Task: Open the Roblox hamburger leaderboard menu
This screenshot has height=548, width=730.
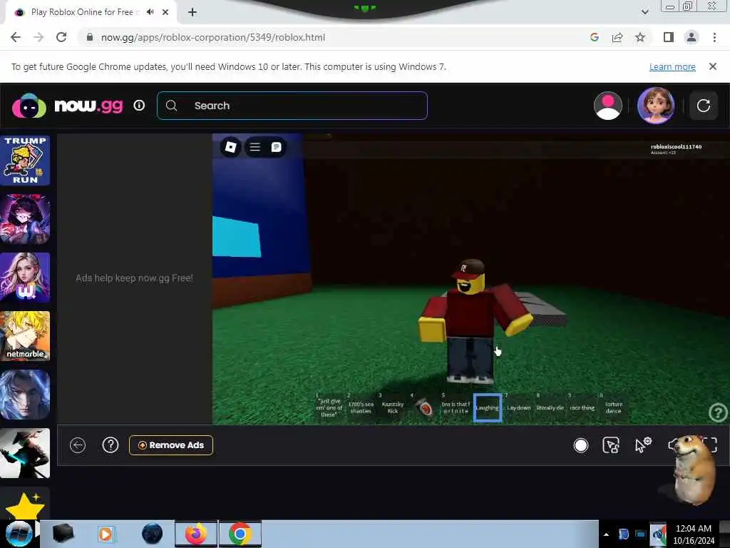Action: pyautogui.click(x=255, y=147)
